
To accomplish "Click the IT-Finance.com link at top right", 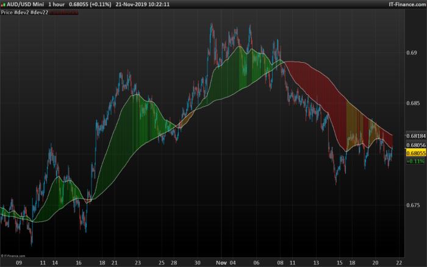I will point(407,4).
